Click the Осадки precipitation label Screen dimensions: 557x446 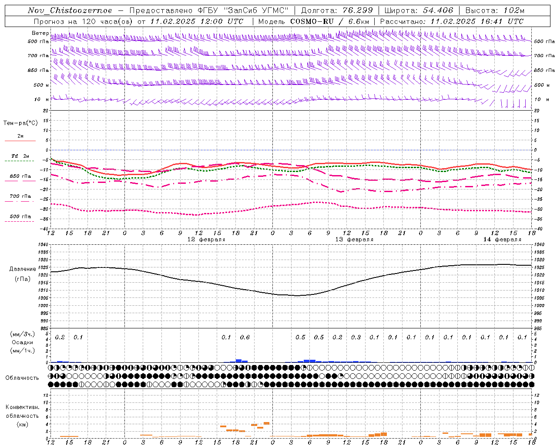tap(23, 343)
